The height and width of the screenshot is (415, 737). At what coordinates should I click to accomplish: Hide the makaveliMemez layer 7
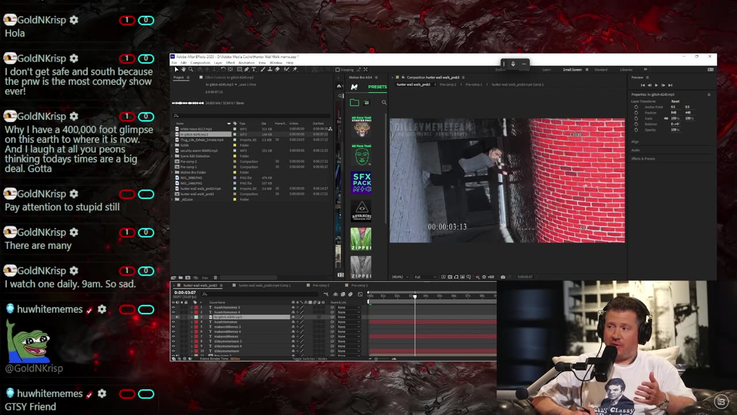tap(173, 337)
